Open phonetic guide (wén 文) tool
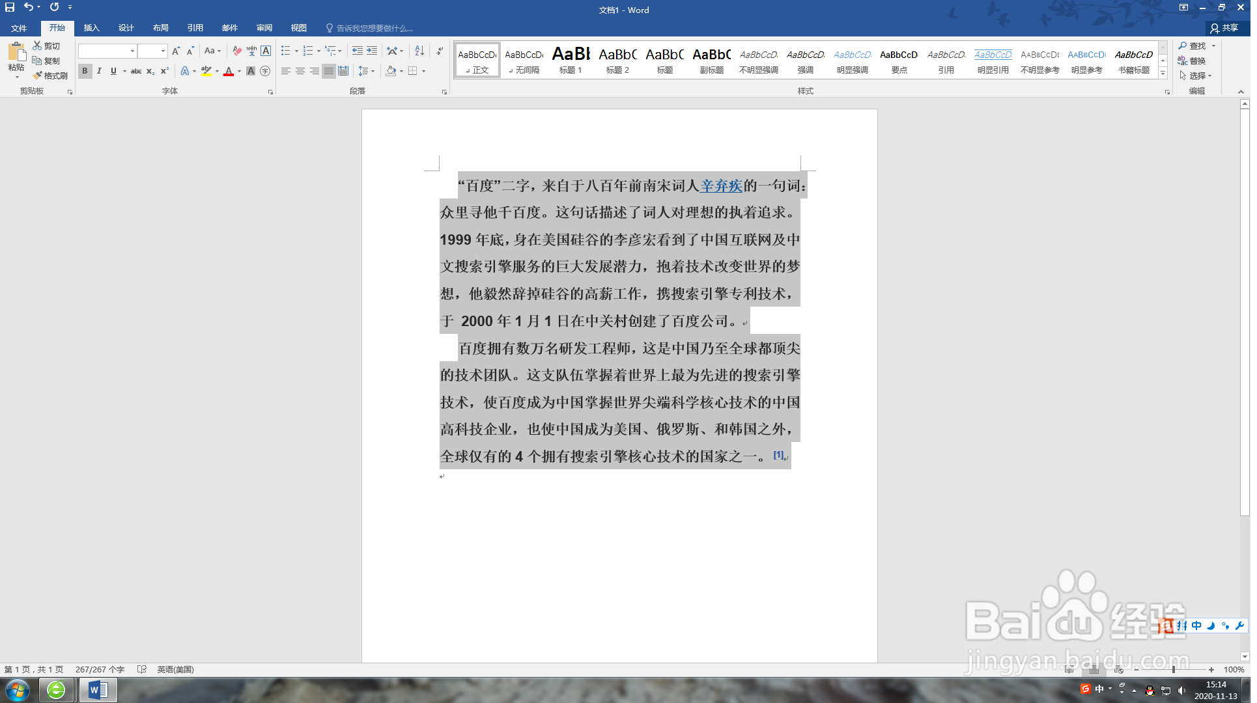This screenshot has height=703, width=1257. (x=251, y=51)
